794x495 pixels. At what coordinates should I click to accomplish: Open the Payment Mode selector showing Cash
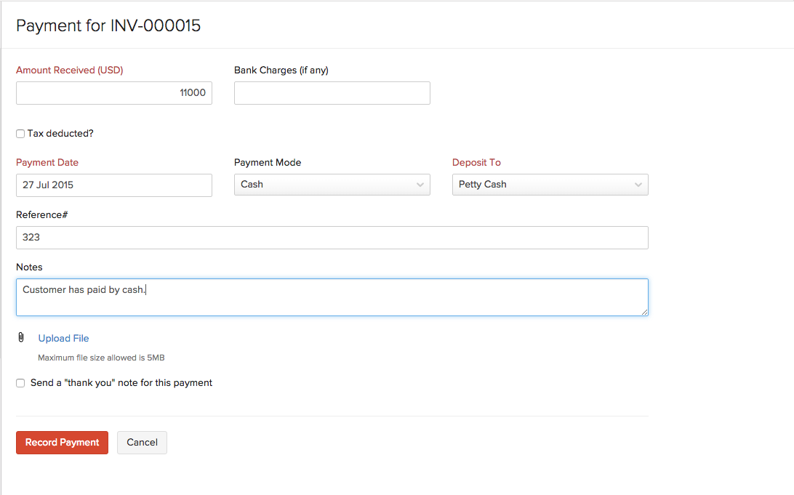pyautogui.click(x=332, y=184)
